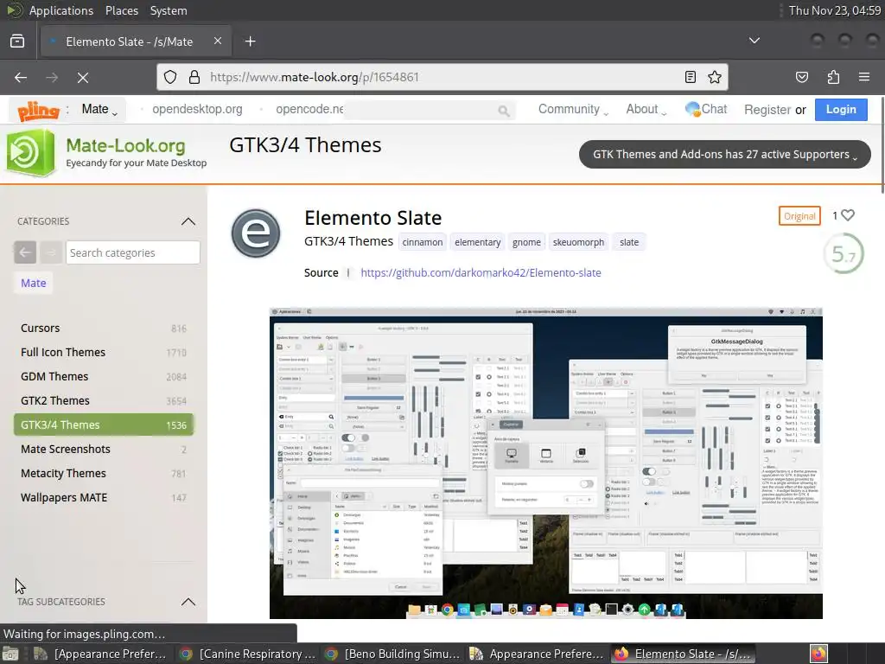This screenshot has width=885, height=664.
Task: Click the elementary tag
Action: click(x=477, y=242)
